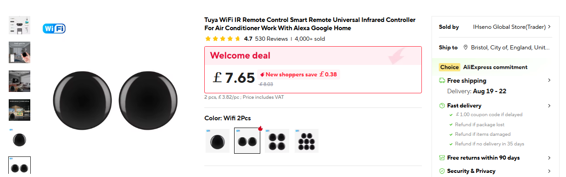Image resolution: width=566 pixels, height=177 pixels.
Task: View the hand-holding-remote gallery thumbnail
Action: pyautogui.click(x=20, y=52)
